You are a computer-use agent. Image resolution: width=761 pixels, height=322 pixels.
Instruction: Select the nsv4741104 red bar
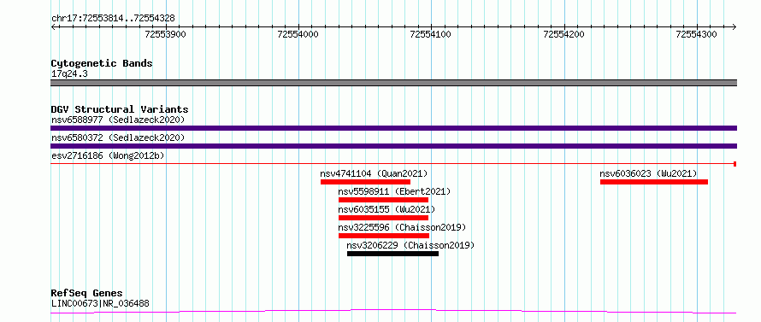365,182
